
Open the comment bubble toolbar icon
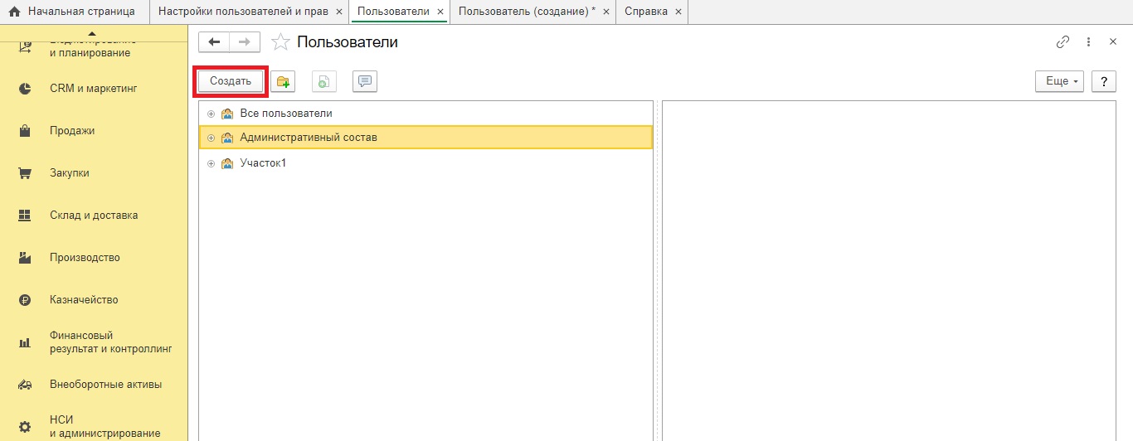[x=365, y=81]
